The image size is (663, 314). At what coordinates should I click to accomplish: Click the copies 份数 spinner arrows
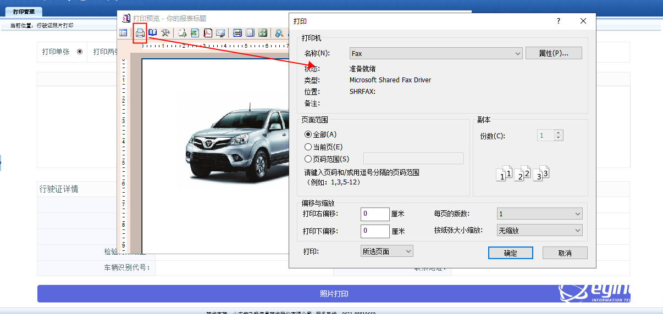click(x=559, y=135)
